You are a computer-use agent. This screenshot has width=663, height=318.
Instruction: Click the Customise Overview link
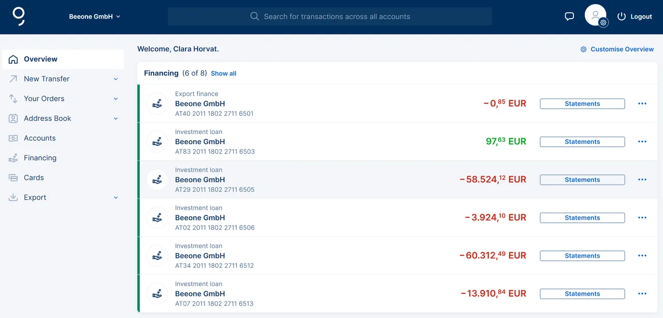pos(617,49)
